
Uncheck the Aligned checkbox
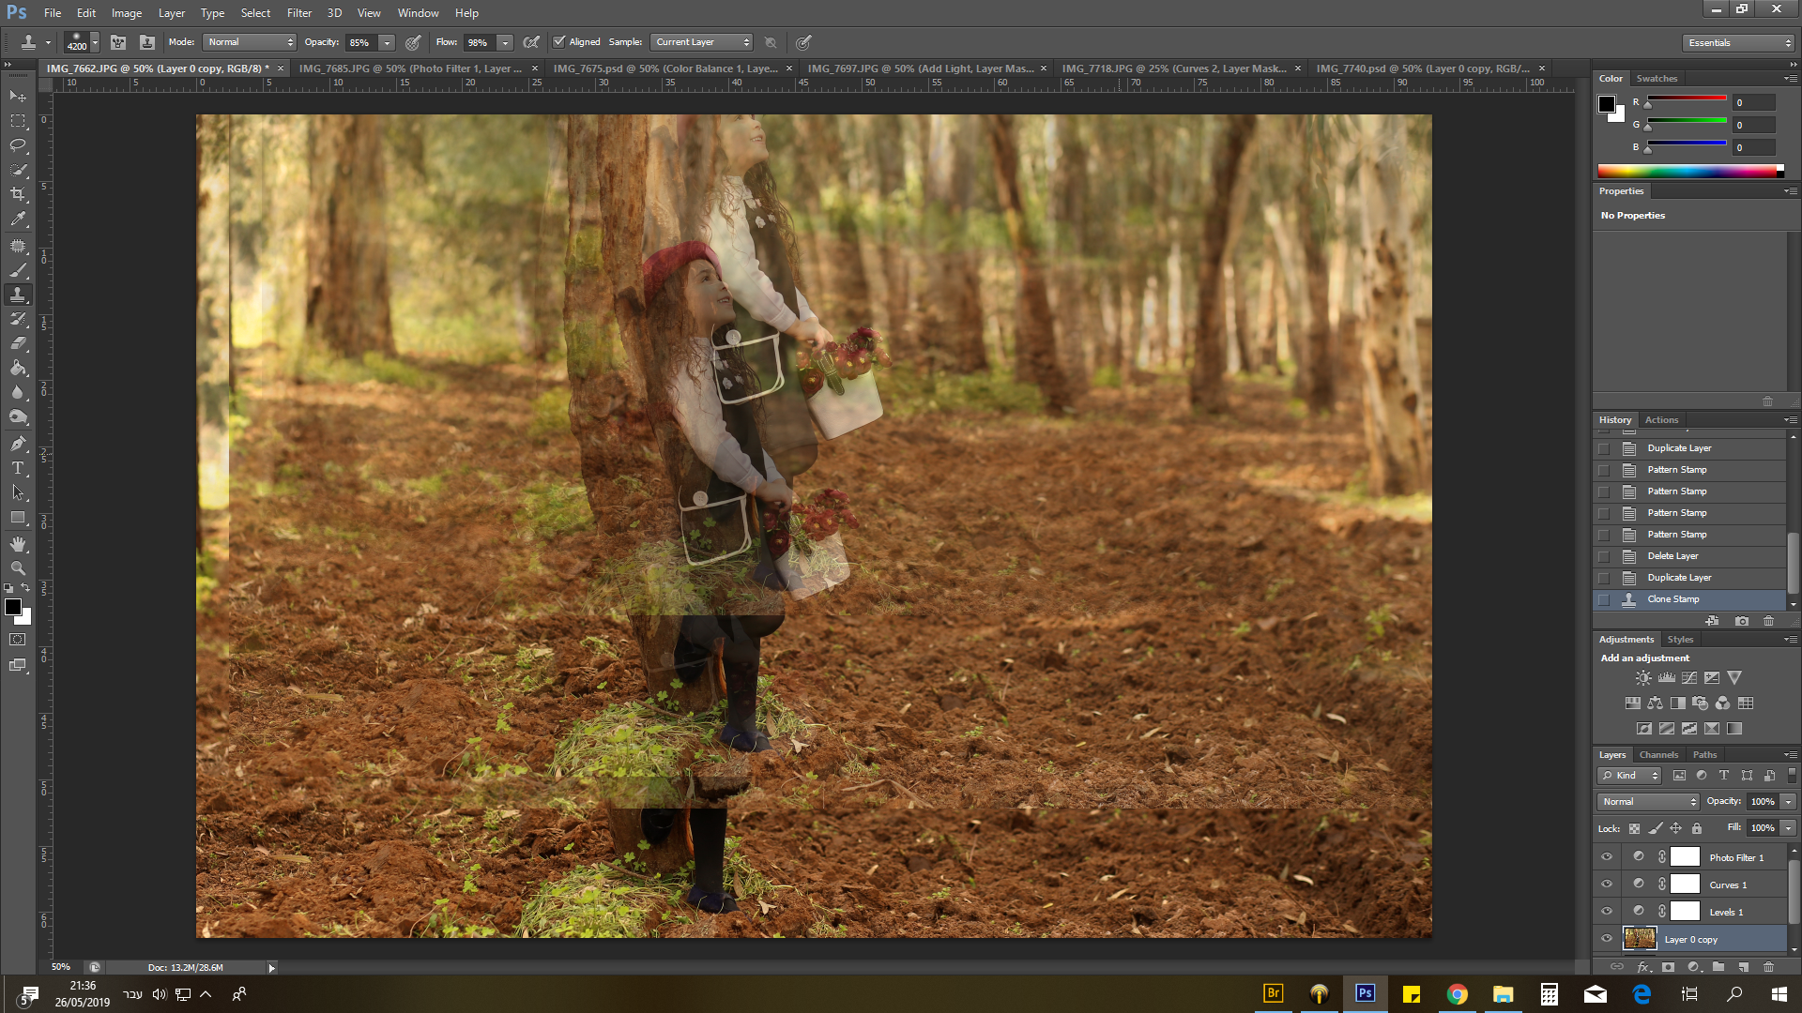[x=559, y=42]
